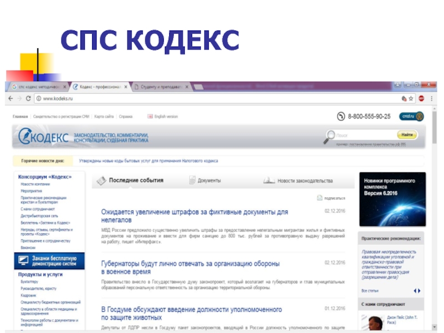Open article Губернаторы будут лично отвечать
This screenshot has width=444, height=333.
[190, 268]
